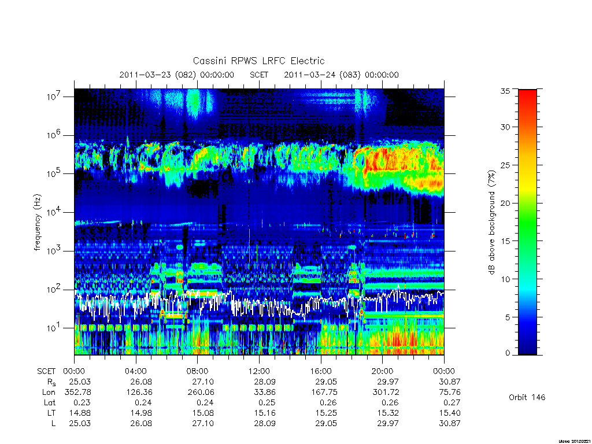Click the colorbar tick label "5"
Screen dimensions: 592x444
[508, 317]
